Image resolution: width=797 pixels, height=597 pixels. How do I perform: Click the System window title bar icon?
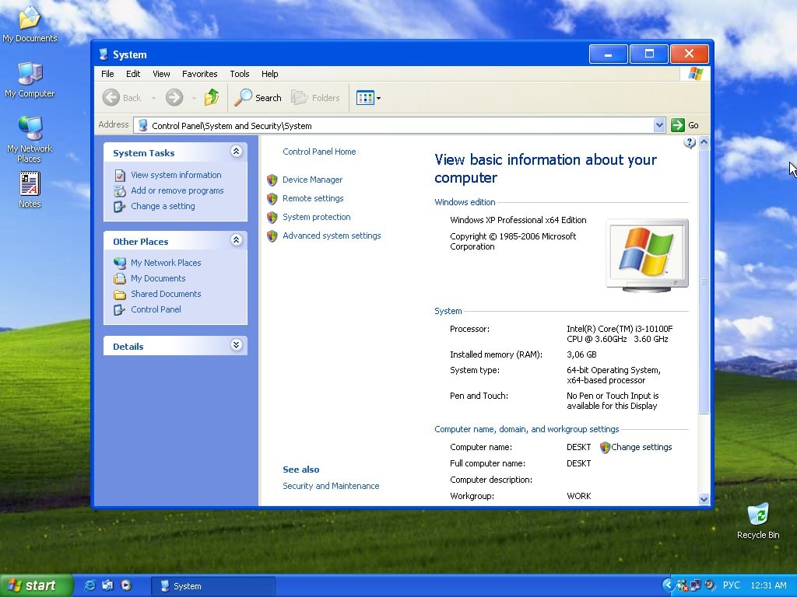[x=104, y=54]
